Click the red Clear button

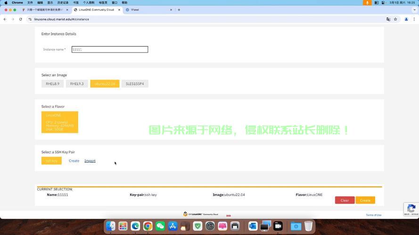[345, 200]
